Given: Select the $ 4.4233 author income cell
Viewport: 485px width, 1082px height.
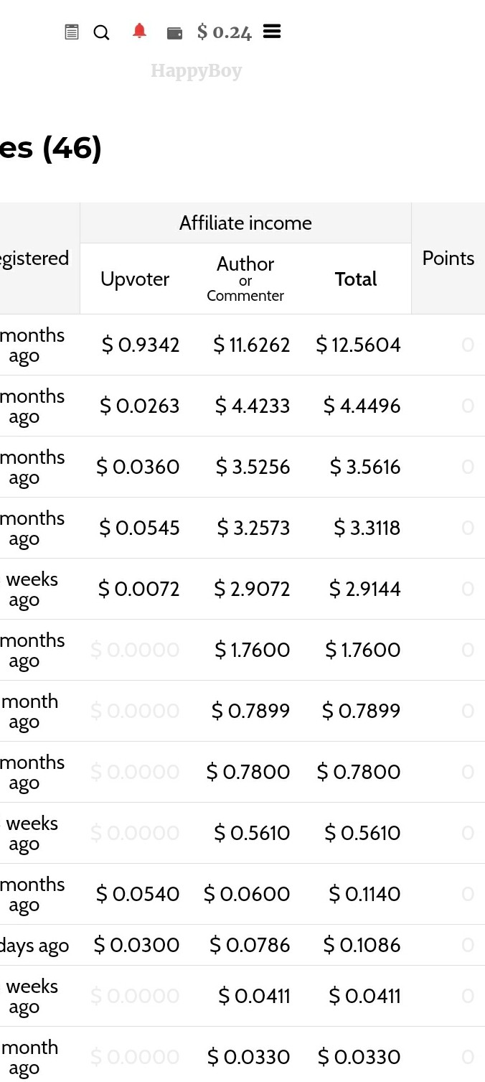Looking at the screenshot, I should (x=253, y=406).
